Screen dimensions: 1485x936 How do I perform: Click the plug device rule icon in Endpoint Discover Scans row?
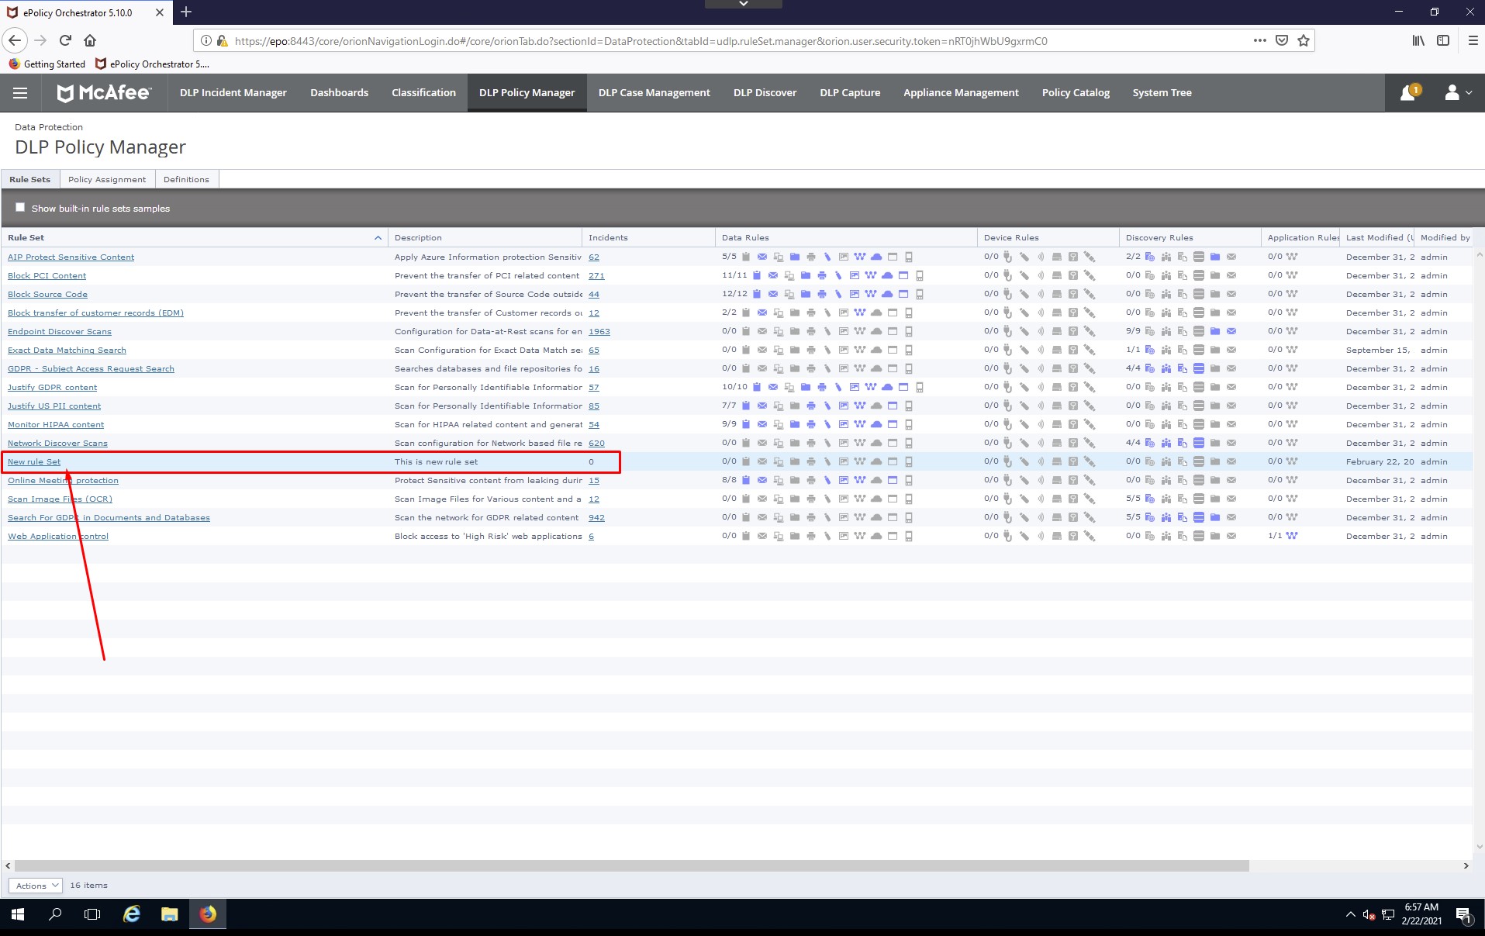pos(1007,331)
